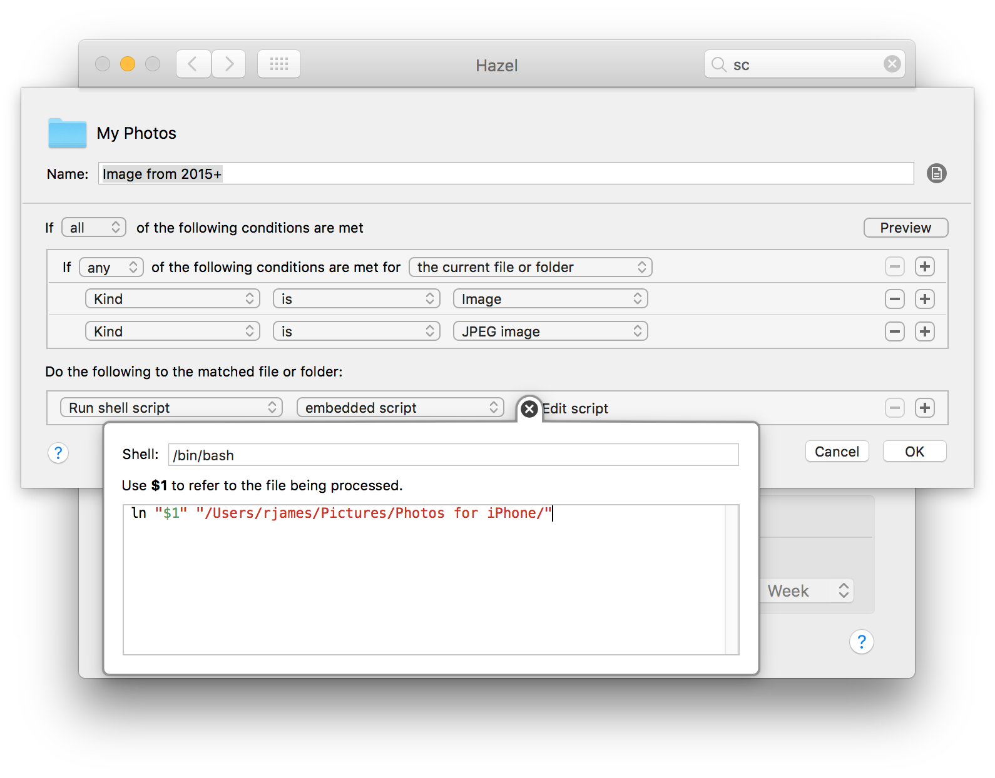
Task: Remove the Kind is Image condition row
Action: pyautogui.click(x=894, y=299)
